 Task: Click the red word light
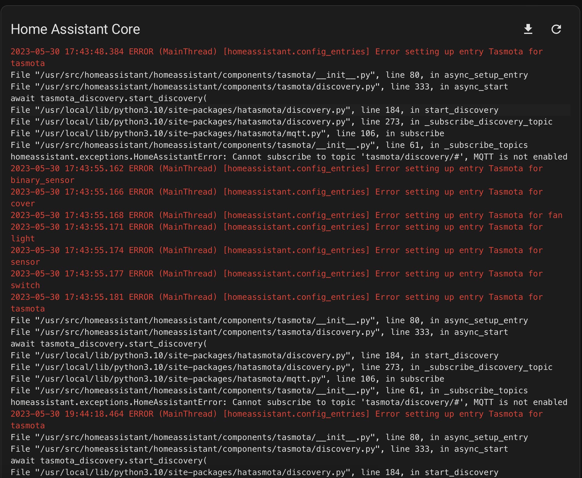(x=23, y=239)
